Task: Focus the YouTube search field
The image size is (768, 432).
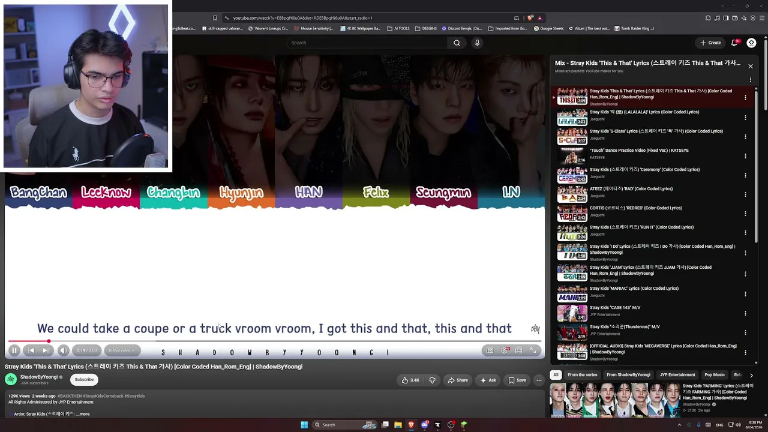Action: (367, 43)
